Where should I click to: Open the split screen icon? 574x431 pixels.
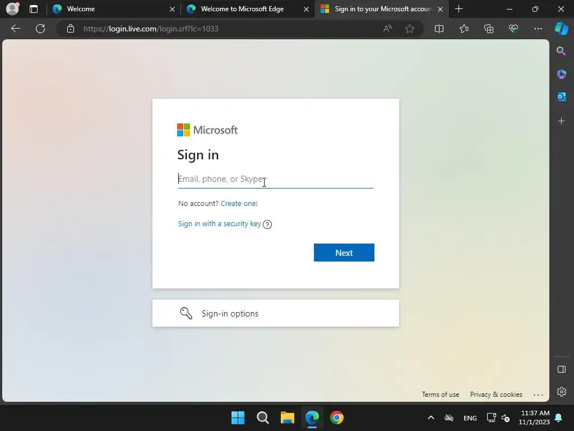coord(439,29)
